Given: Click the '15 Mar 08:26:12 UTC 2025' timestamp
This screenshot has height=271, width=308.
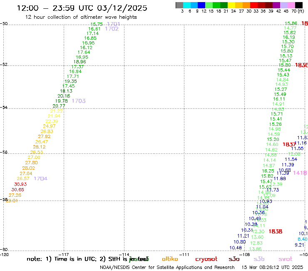Looking at the screenshot, I should tap(272, 267).
